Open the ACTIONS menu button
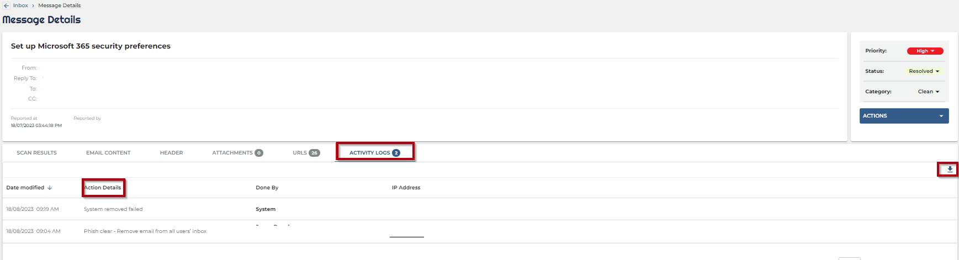959x260 pixels. pyautogui.click(x=904, y=116)
